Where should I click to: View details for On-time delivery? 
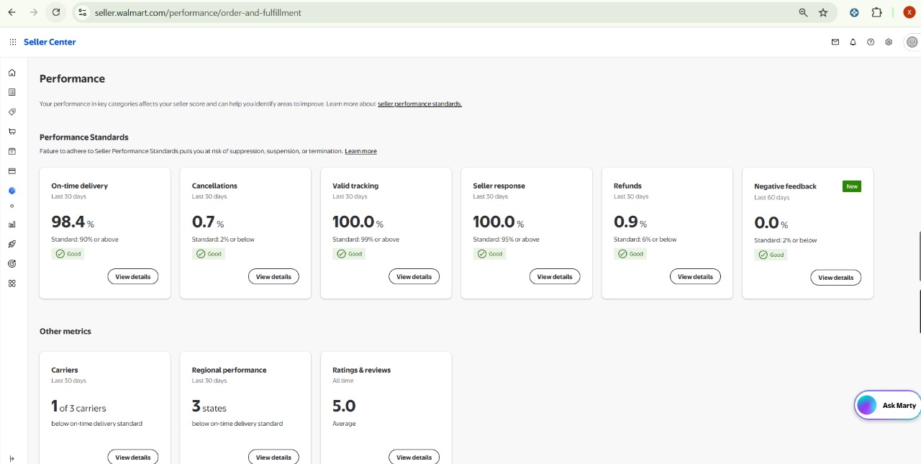(133, 277)
